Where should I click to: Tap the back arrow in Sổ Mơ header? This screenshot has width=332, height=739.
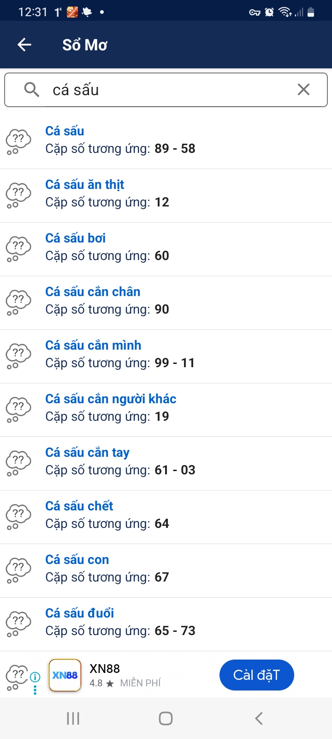[24, 45]
